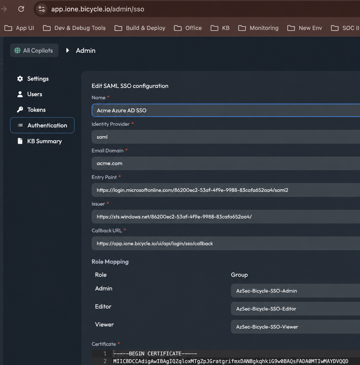Click the Admin breadcrumb label

tap(86, 50)
